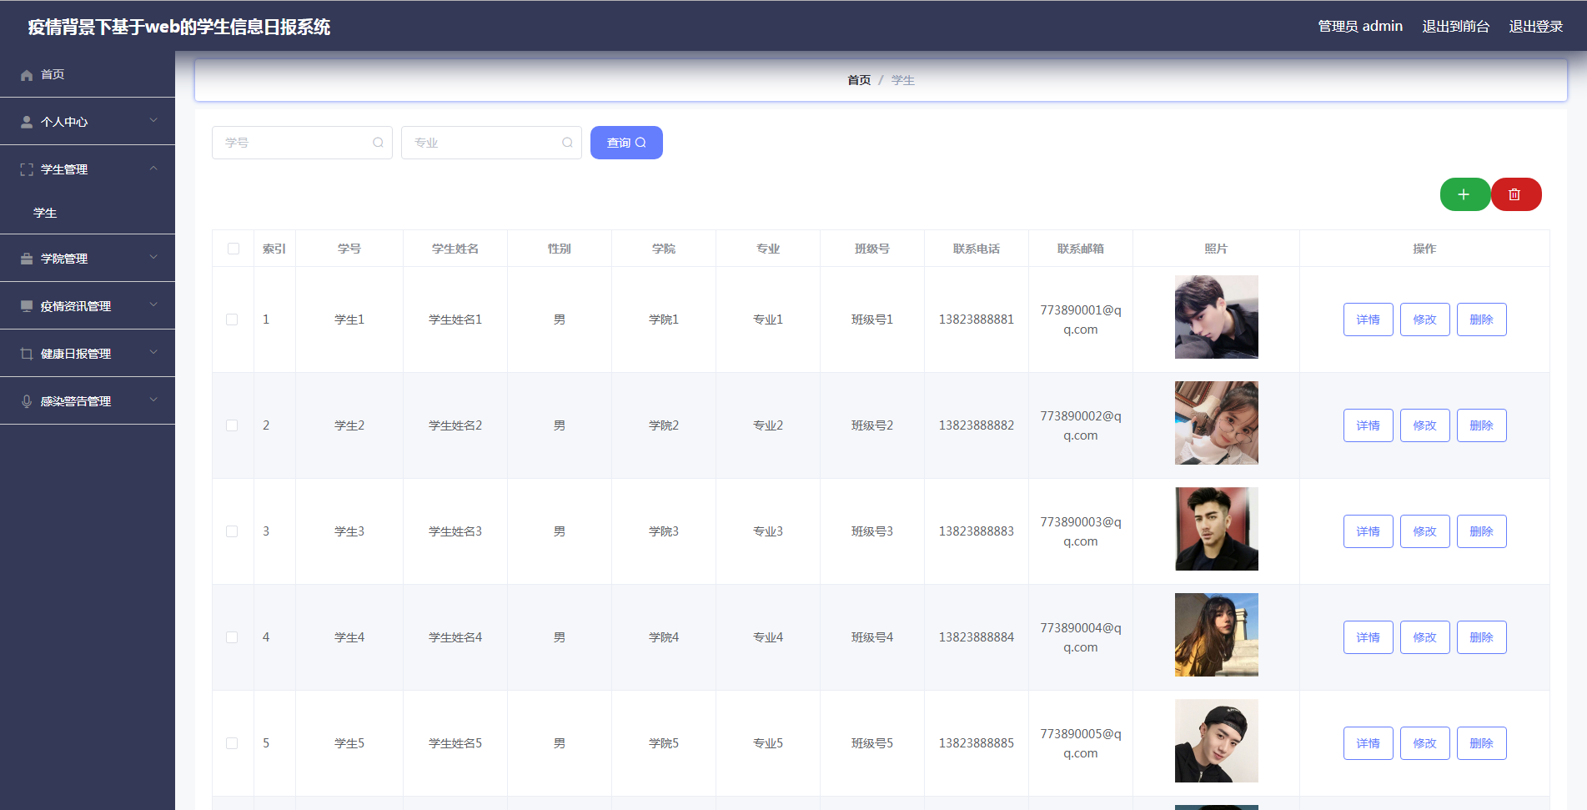Toggle the select-all header checkbox
This screenshot has height=810, width=1587.
(x=234, y=249)
